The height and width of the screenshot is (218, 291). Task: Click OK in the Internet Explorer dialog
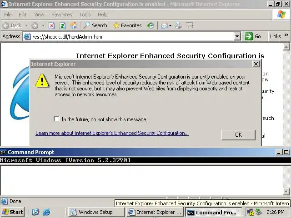coord(238,135)
